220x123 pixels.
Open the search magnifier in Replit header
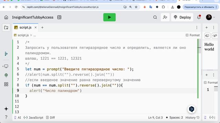(155, 17)
